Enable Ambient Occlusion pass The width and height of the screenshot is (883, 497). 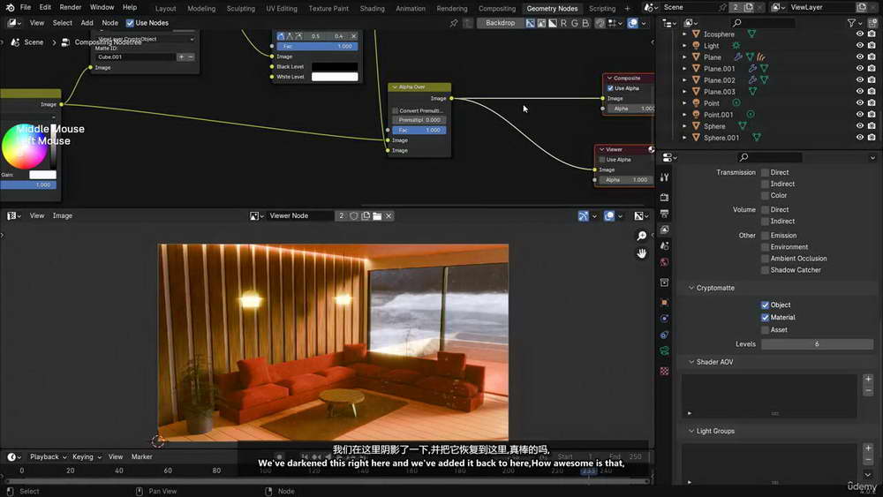point(765,259)
